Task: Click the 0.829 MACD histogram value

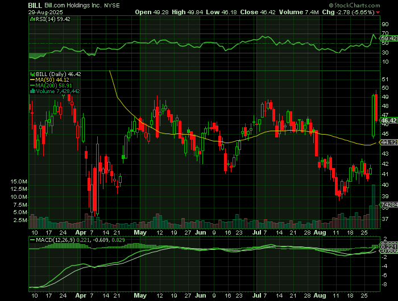Action: tap(118, 240)
